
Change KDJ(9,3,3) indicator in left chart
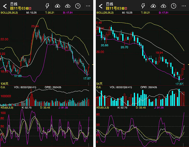click(x=7, y=107)
